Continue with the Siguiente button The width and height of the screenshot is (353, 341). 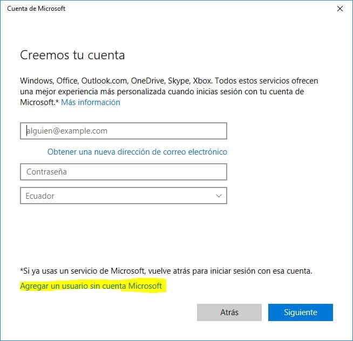[x=300, y=312]
